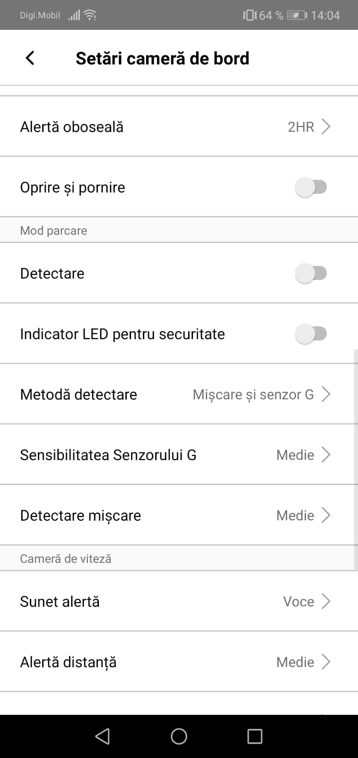Open Metodă detectare chevron arrow

click(326, 394)
